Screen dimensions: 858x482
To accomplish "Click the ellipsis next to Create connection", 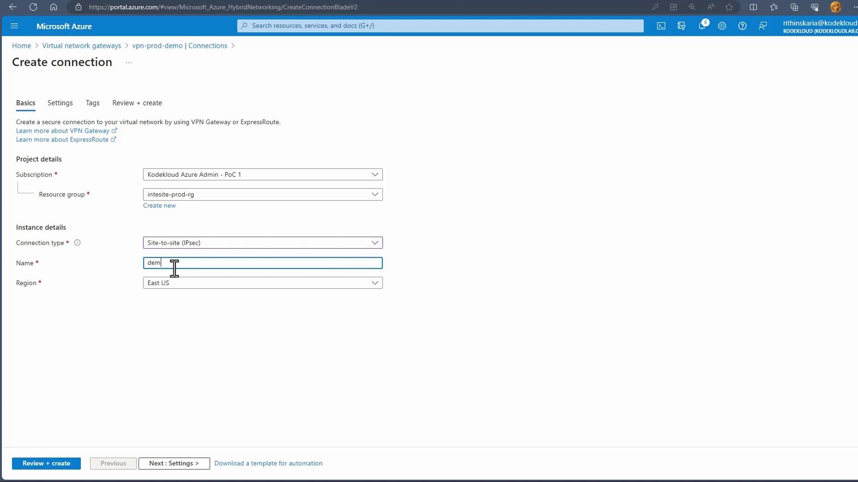I will (129, 62).
